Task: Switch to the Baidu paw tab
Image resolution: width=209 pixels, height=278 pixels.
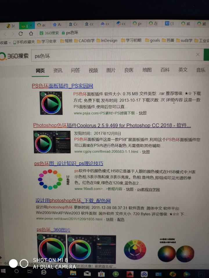Action: click(x=57, y=24)
